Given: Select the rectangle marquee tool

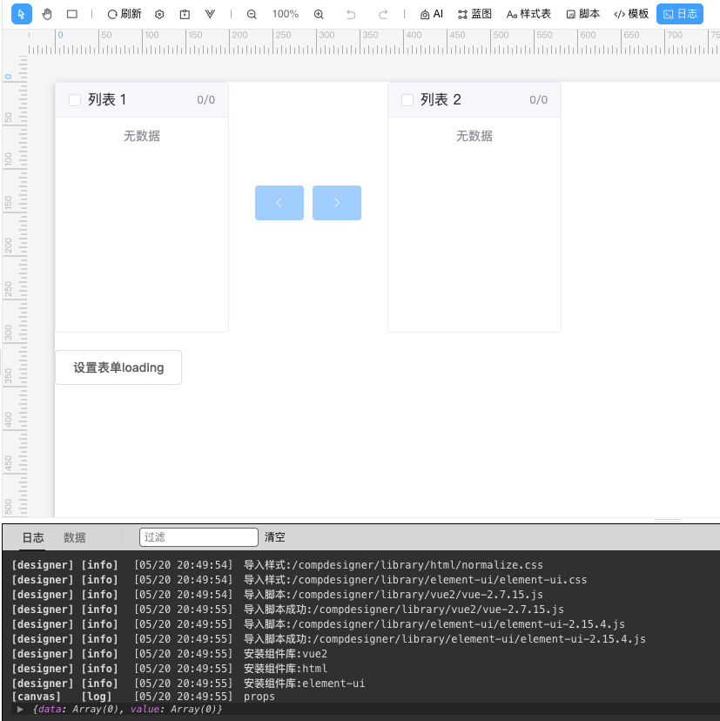Looking at the screenshot, I should (72, 14).
